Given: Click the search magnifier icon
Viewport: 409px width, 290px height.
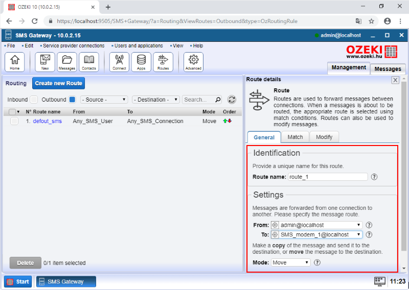Looking at the screenshot, I should point(218,100).
